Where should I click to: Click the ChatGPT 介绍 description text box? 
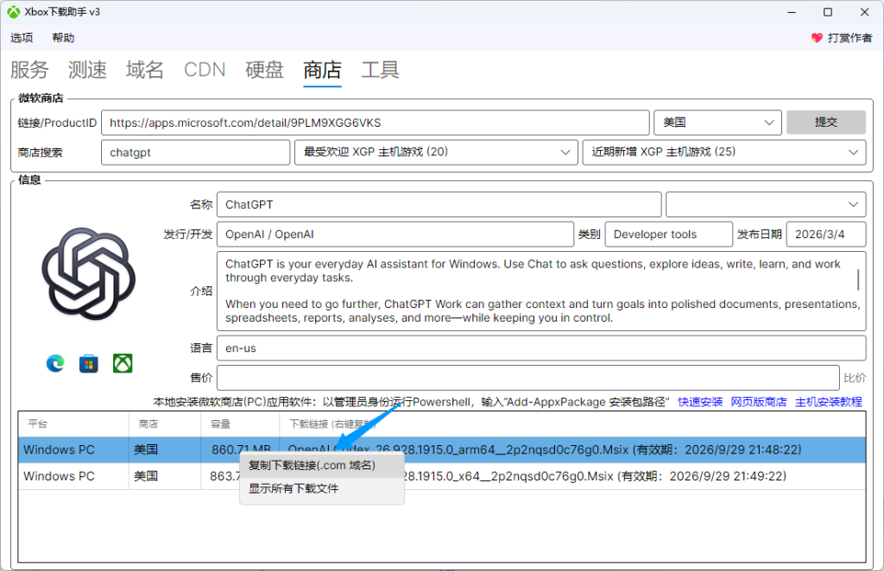pyautogui.click(x=541, y=292)
